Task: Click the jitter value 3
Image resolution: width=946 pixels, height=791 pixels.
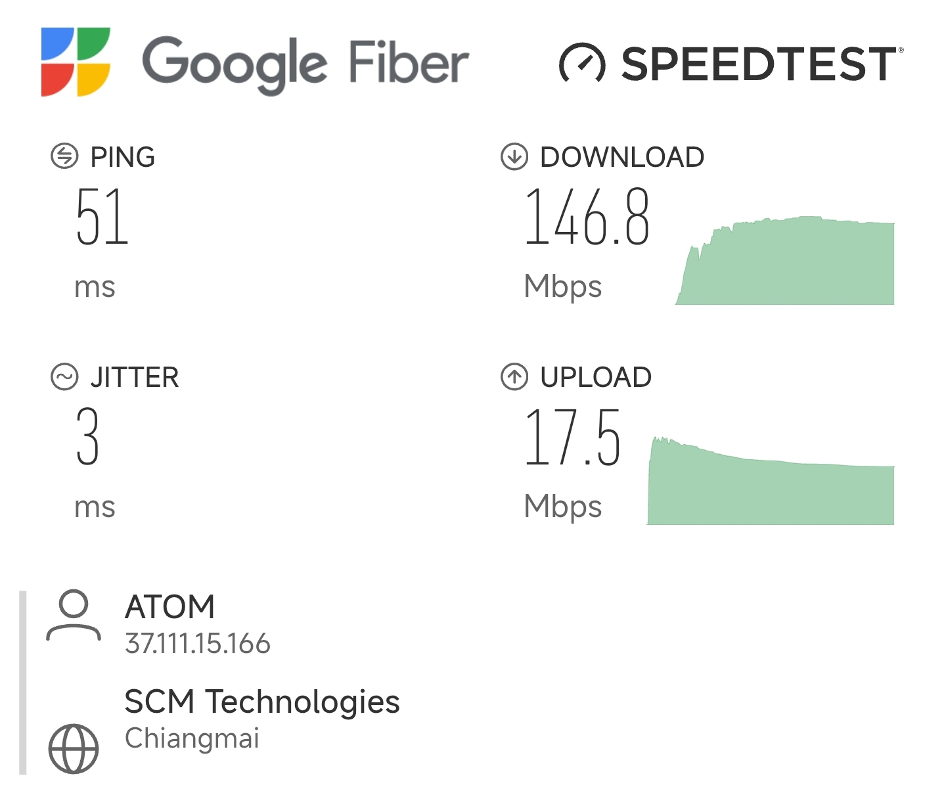Action: click(x=88, y=437)
